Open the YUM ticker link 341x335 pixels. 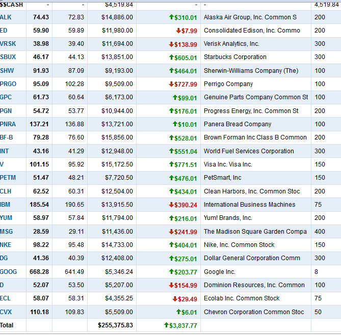click(6, 218)
